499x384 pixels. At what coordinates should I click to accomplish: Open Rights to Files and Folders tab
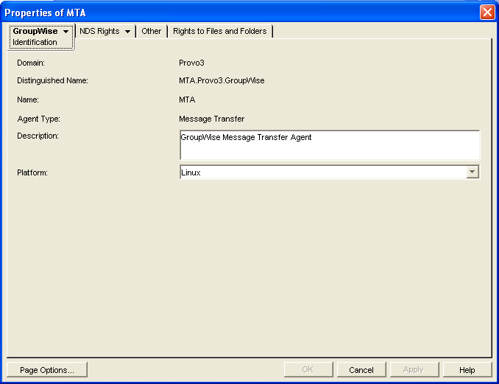(x=220, y=31)
